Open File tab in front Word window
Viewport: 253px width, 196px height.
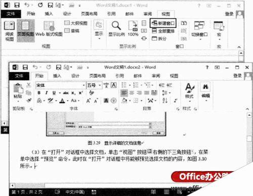point(19,76)
